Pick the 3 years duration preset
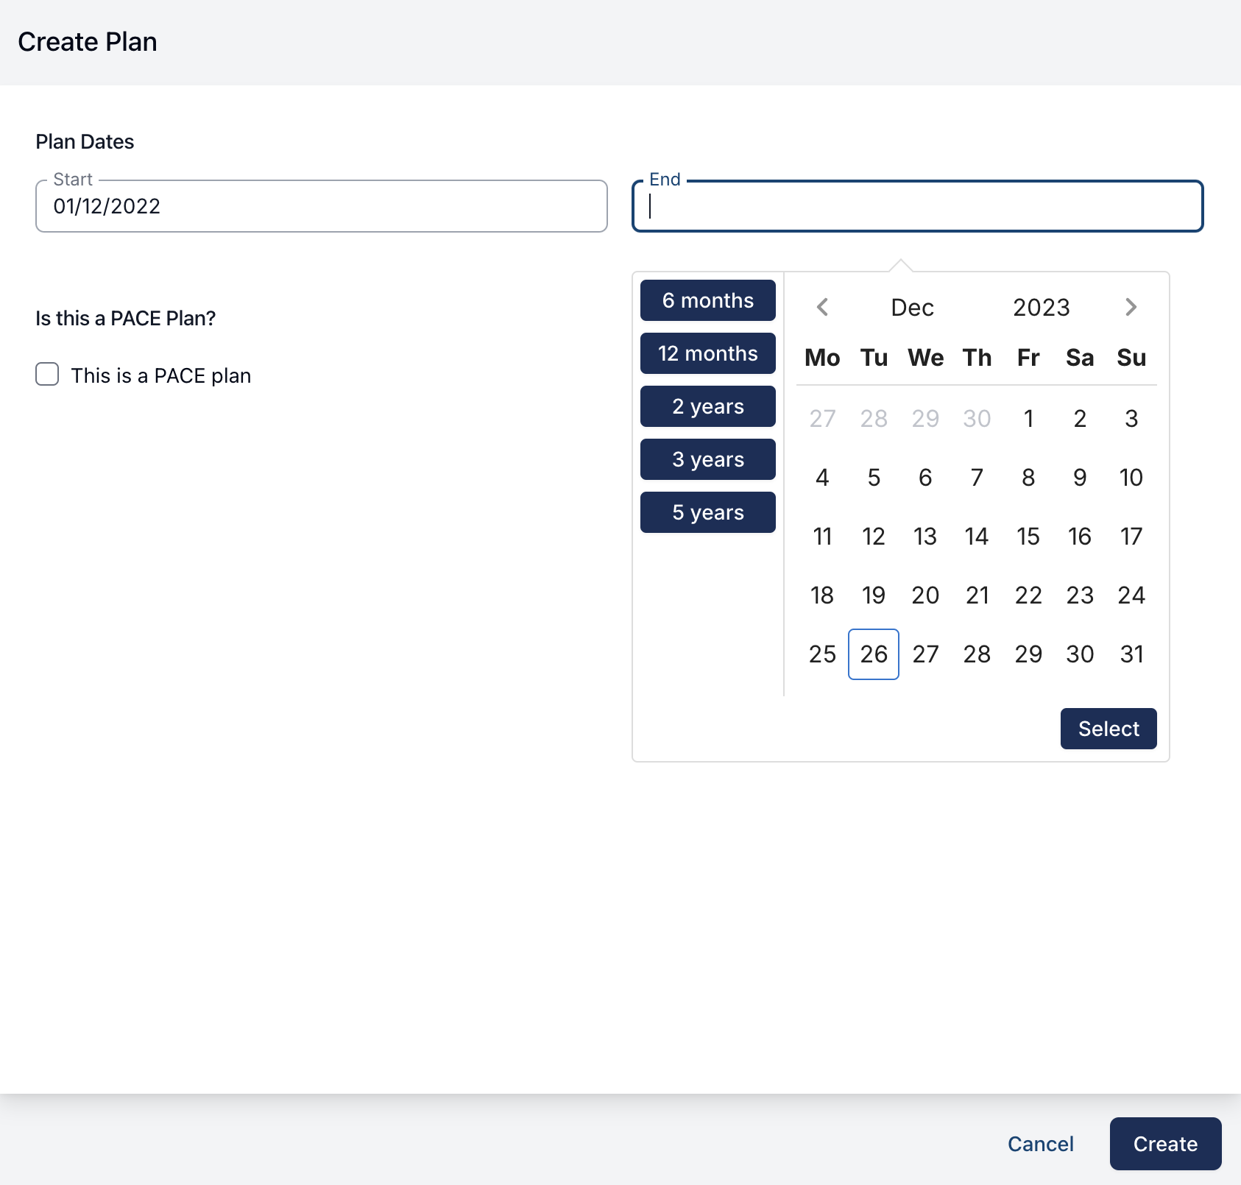Image resolution: width=1241 pixels, height=1185 pixels. 707,459
